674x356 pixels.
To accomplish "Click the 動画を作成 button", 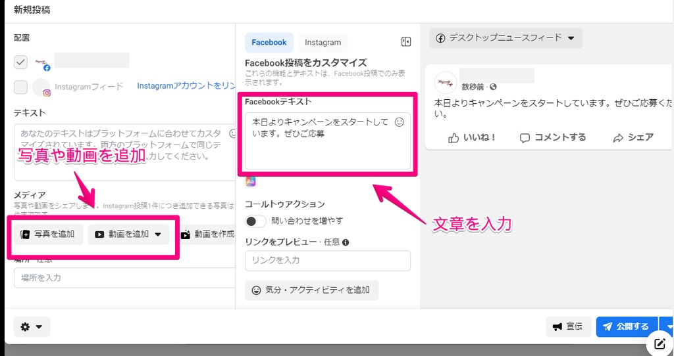I will [207, 234].
